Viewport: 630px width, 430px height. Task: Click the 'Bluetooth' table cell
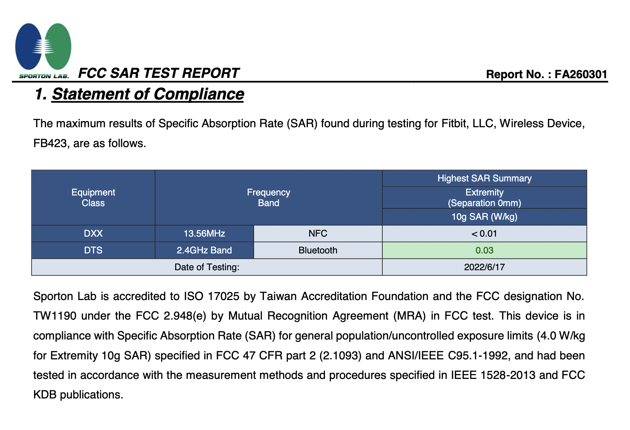pyautogui.click(x=318, y=250)
